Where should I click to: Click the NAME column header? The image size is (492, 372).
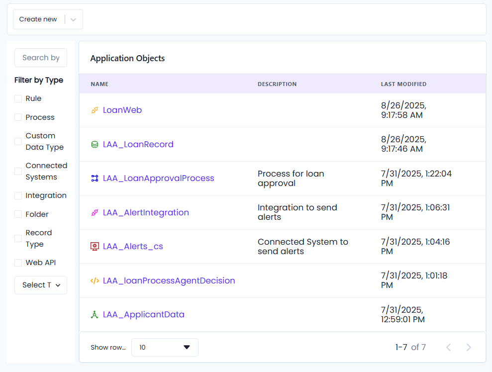tap(99, 84)
